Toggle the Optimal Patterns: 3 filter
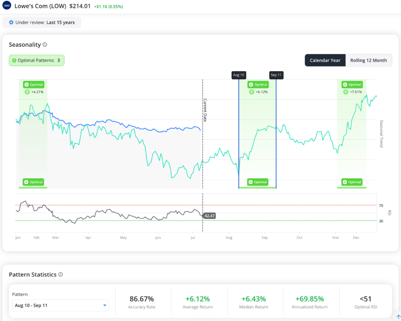 click(x=37, y=61)
